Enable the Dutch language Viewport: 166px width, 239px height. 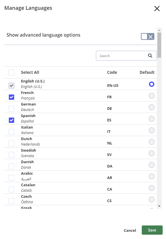tap(11, 143)
